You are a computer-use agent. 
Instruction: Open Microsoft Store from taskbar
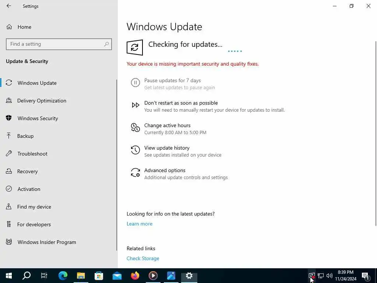pyautogui.click(x=99, y=276)
